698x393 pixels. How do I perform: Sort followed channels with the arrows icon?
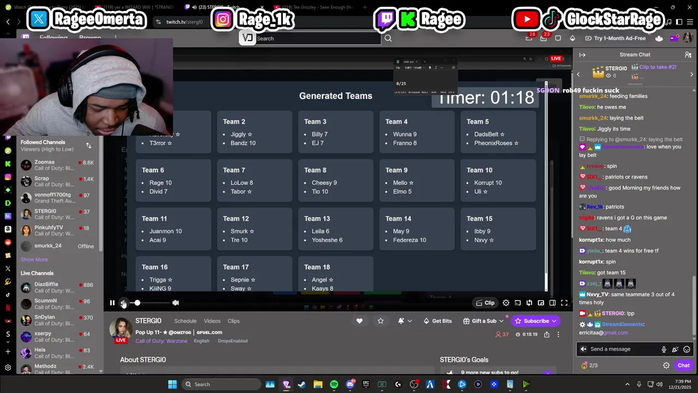88,146
